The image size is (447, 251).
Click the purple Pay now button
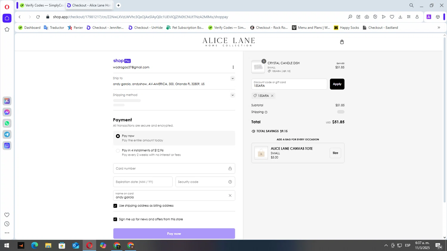174,233
